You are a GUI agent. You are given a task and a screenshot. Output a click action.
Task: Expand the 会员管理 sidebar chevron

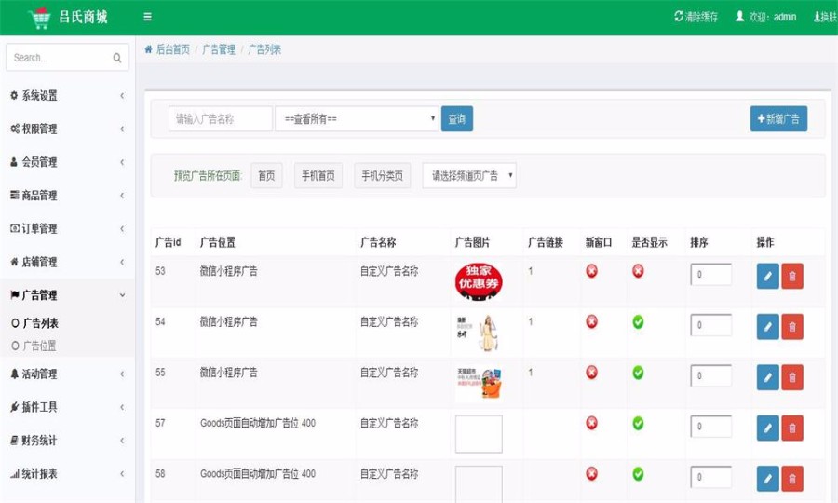pyautogui.click(x=122, y=162)
